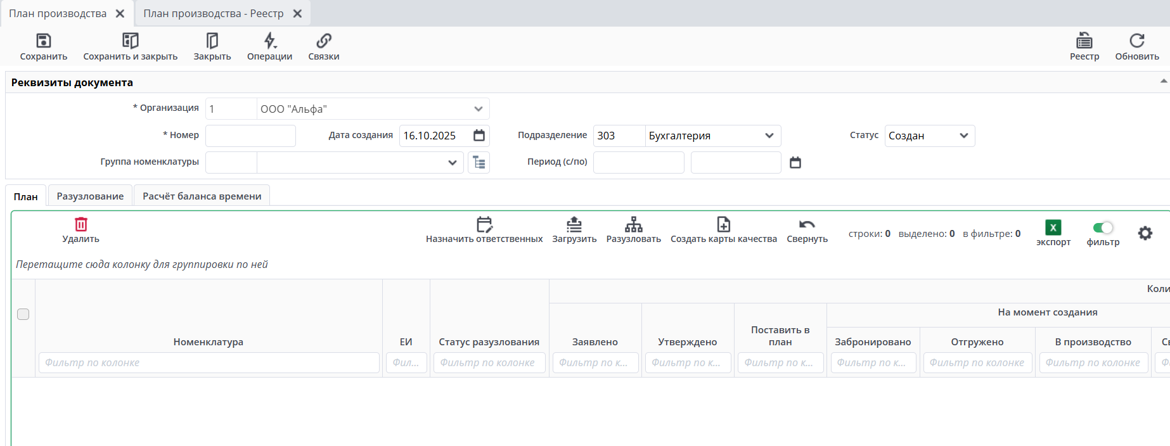Viewport: 1170px width, 446px height.
Task: Expand the Организация dropdown
Action: coord(479,109)
